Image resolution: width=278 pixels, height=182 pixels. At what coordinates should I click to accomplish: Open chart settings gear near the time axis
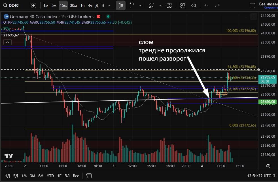coord(268,166)
